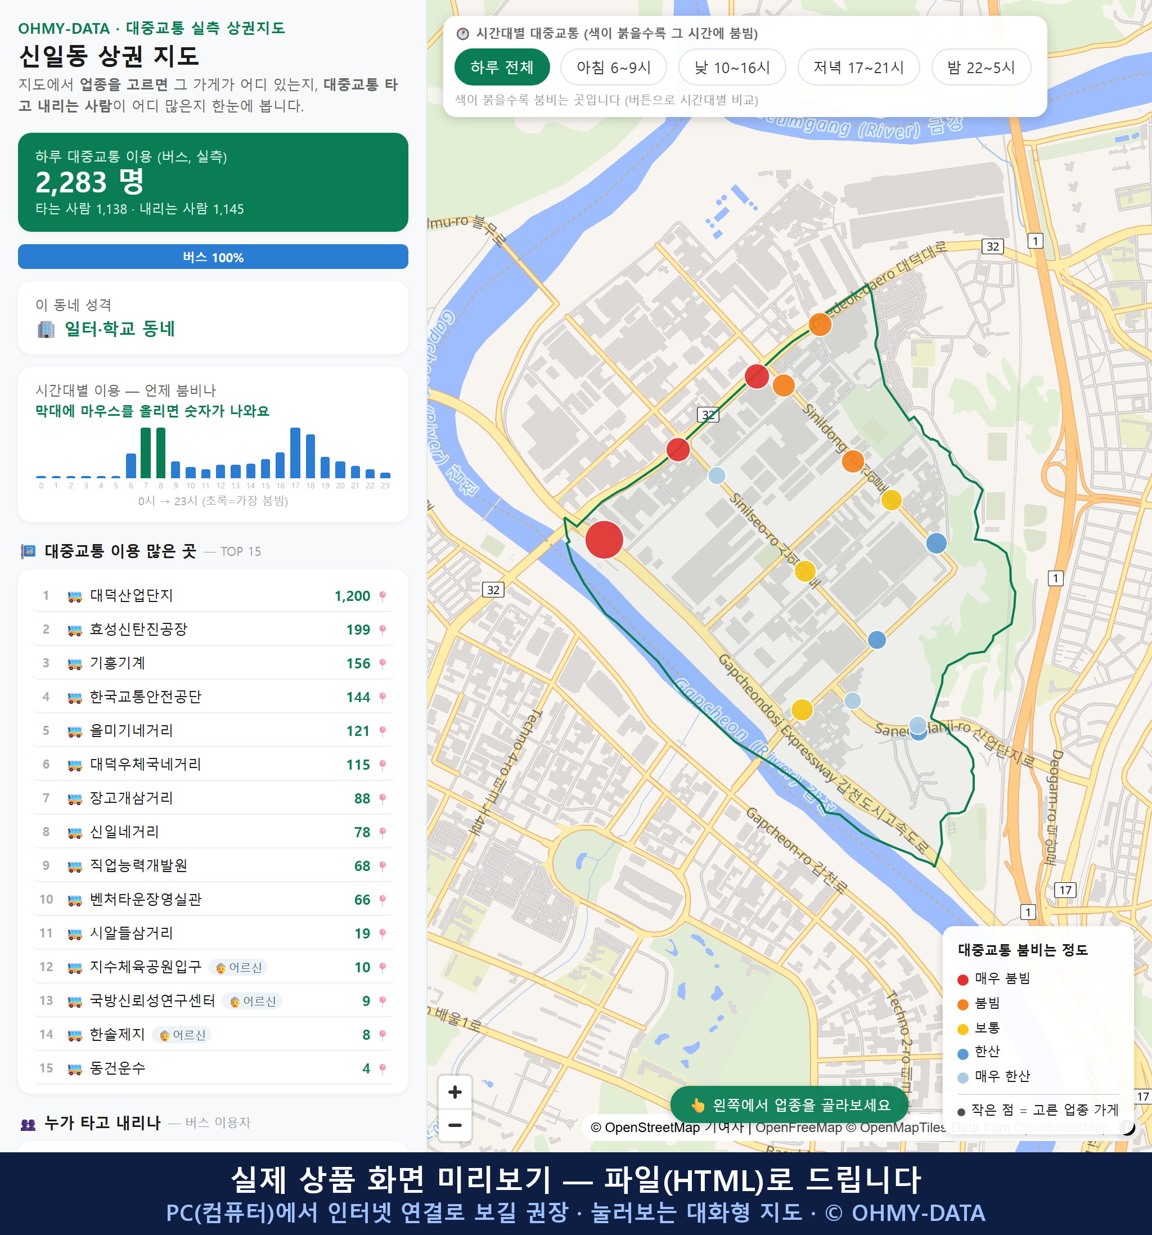The width and height of the screenshot is (1152, 1235).
Task: Click the map pin icon for 대덕산업단지
Action: (382, 596)
